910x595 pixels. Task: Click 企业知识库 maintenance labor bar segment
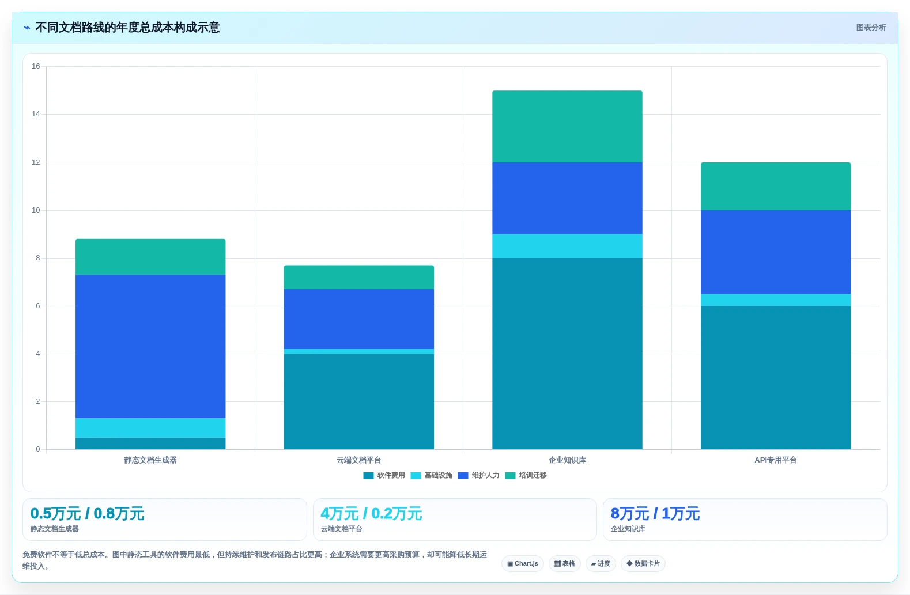tap(567, 198)
